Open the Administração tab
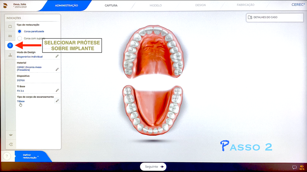Viewport: 307px width, 172px height. click(67, 5)
